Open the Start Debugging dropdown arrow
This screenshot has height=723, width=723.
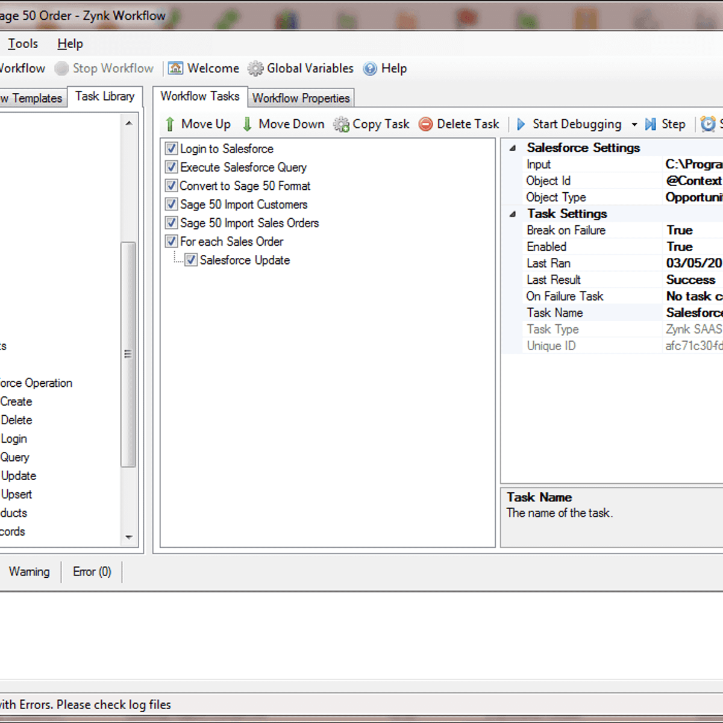(x=634, y=125)
